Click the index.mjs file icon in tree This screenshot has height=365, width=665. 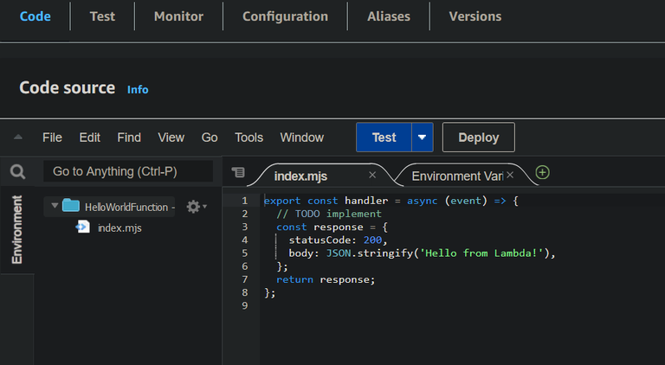(83, 227)
